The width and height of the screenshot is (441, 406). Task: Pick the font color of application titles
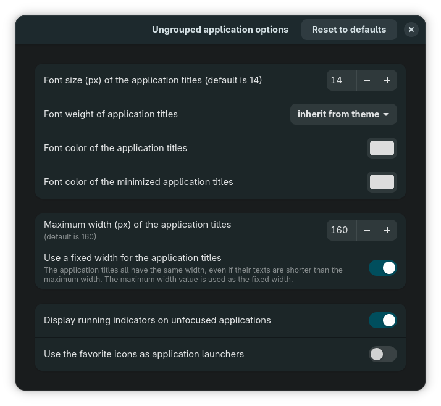[382, 148]
